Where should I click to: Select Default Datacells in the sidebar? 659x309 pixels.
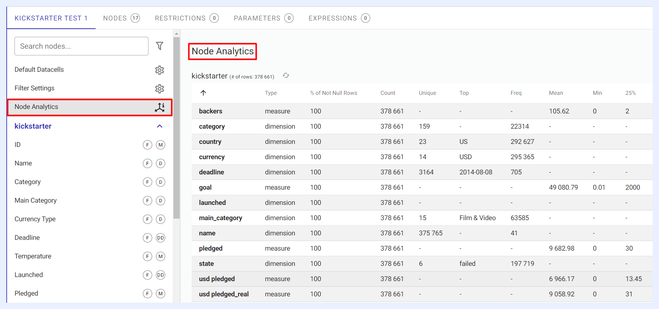(39, 70)
